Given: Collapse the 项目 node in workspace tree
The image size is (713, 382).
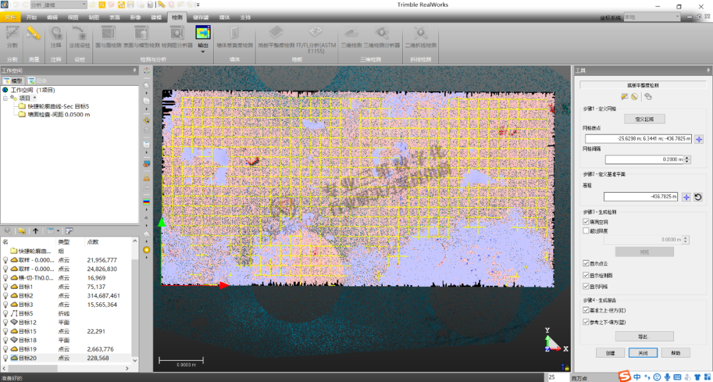Looking at the screenshot, I should [5, 97].
